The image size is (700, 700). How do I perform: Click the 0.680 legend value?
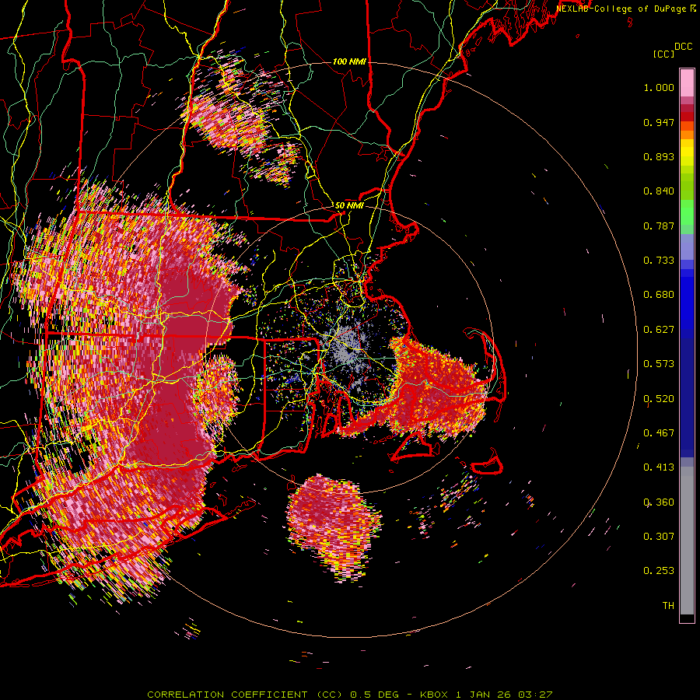click(659, 295)
